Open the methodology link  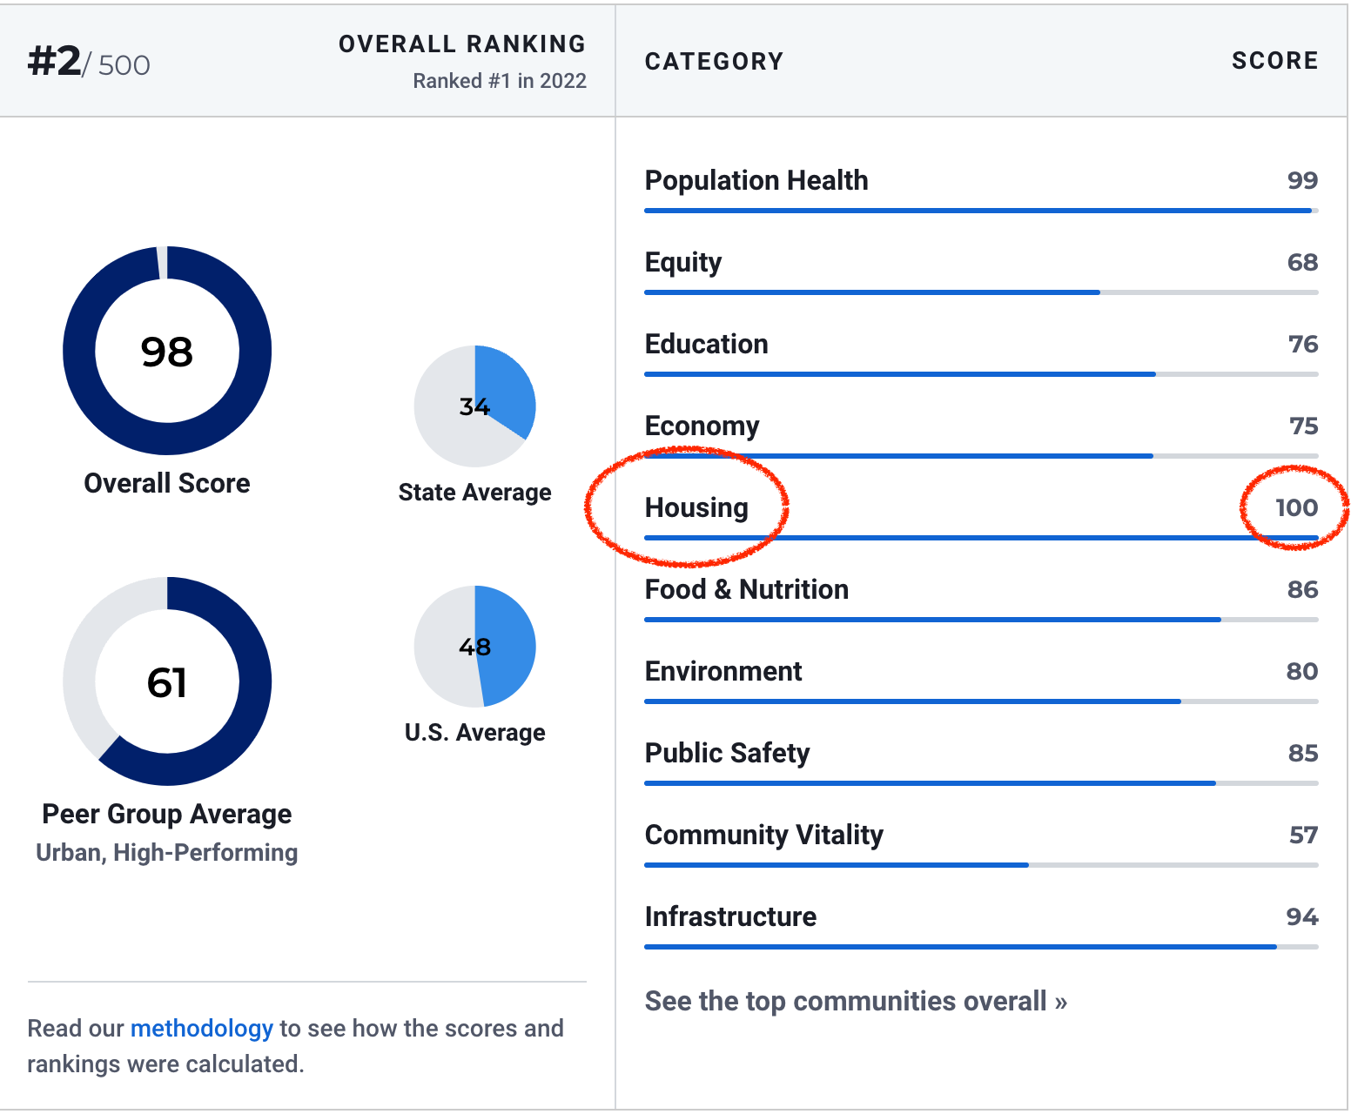tap(201, 1028)
